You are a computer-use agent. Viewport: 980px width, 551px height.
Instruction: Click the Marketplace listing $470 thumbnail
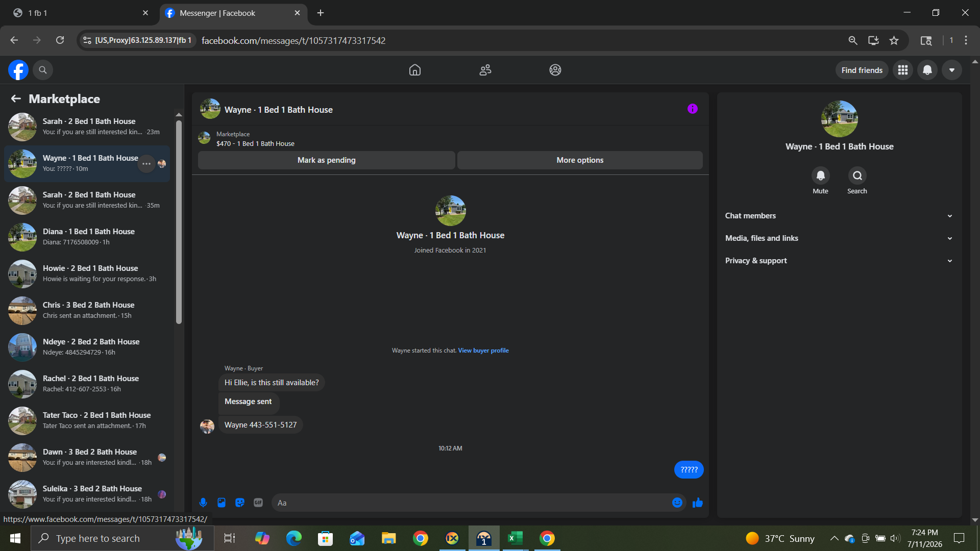(204, 138)
